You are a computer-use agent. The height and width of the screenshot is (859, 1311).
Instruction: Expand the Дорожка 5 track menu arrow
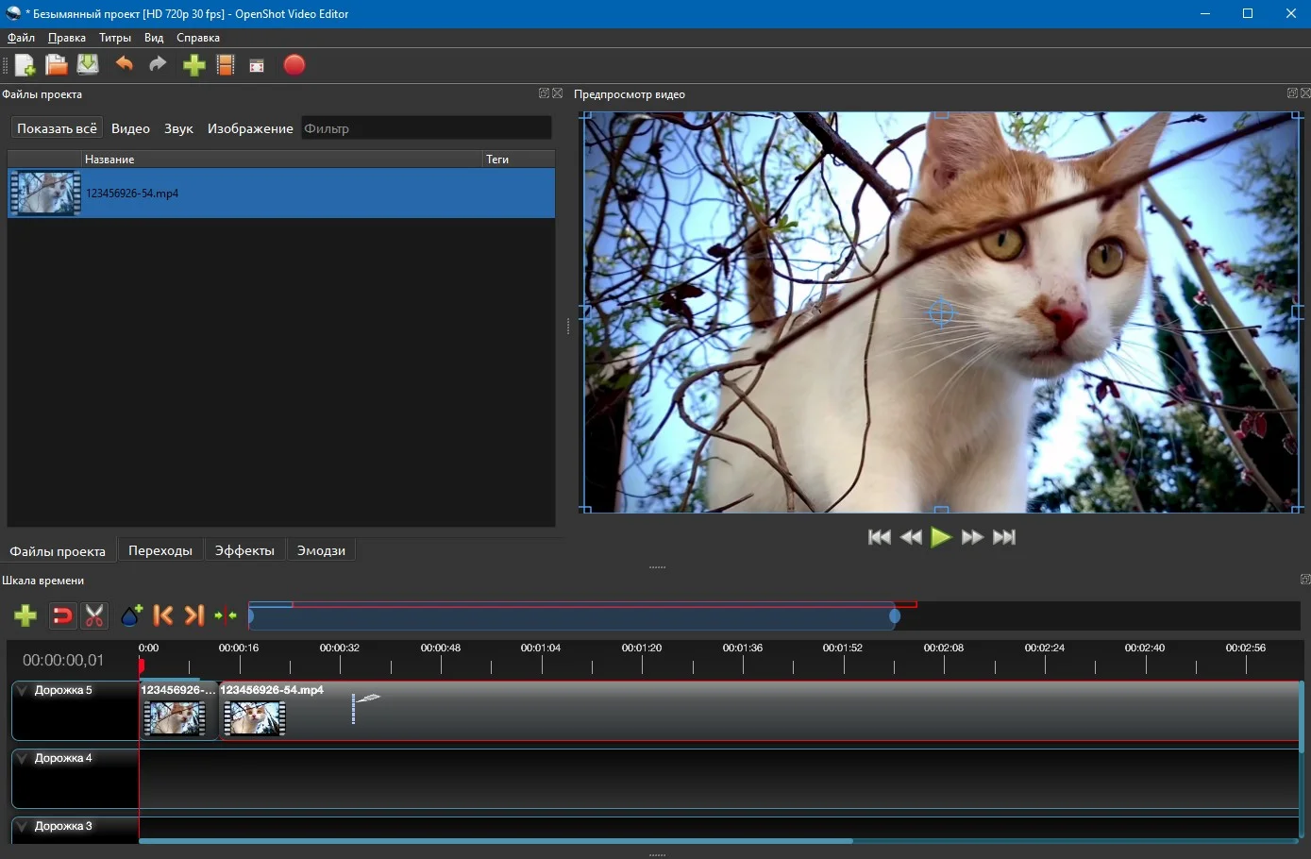click(x=24, y=691)
